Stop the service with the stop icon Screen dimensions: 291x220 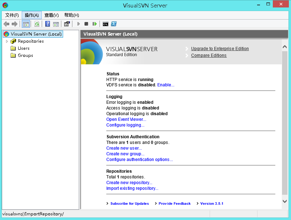[x=86, y=24]
